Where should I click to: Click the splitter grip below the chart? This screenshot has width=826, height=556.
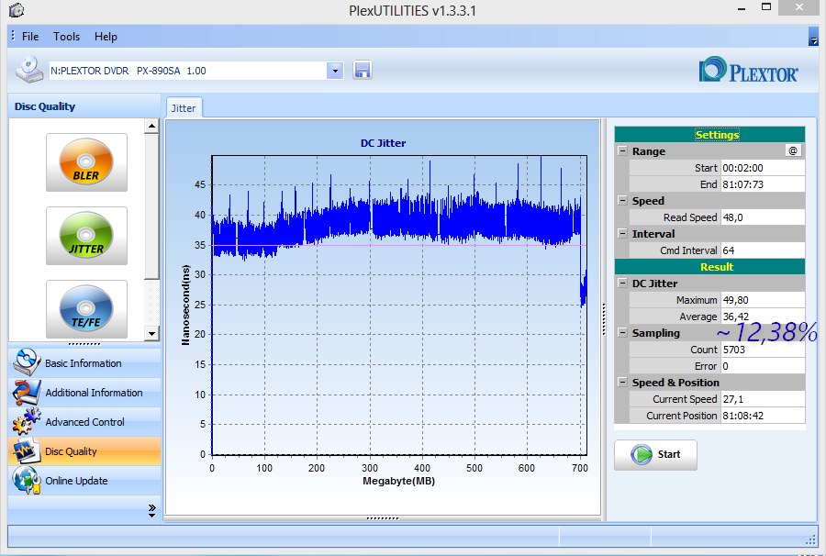tap(383, 518)
